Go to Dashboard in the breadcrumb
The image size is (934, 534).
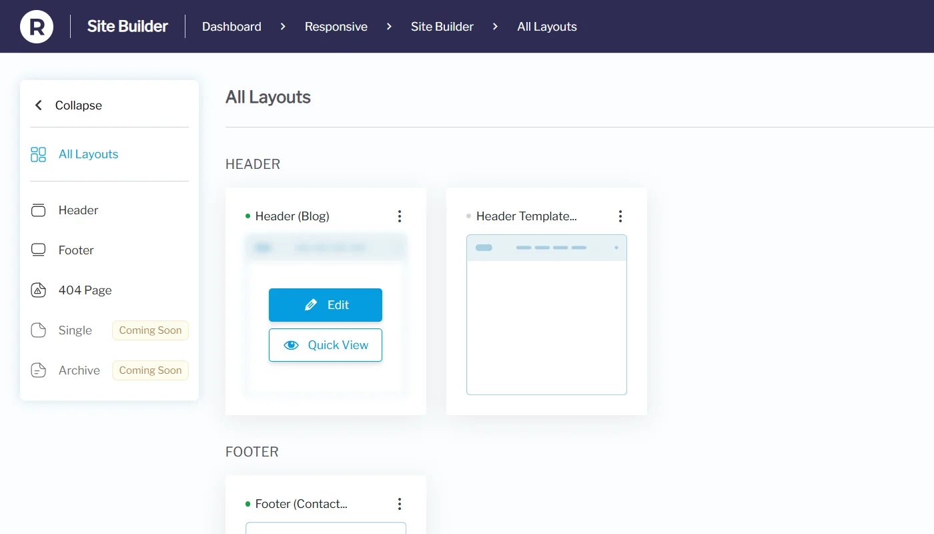(x=231, y=27)
